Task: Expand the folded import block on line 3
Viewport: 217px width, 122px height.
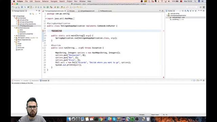Action: pos(46,19)
